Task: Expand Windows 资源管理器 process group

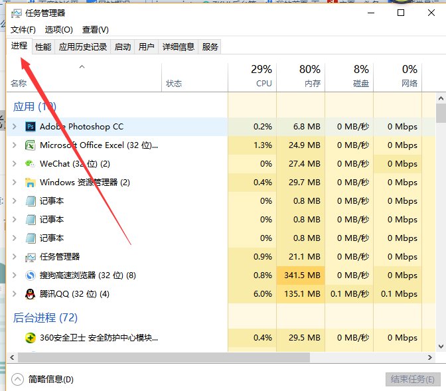Action: point(15,183)
